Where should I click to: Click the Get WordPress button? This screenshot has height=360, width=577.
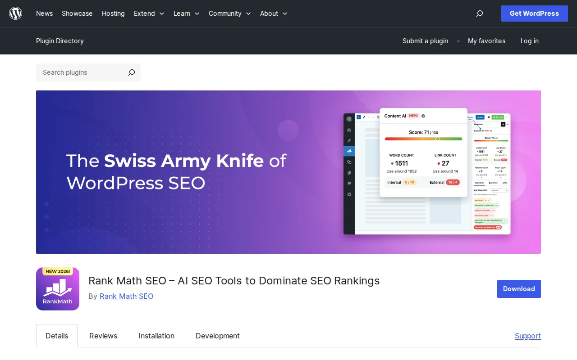pos(534,13)
